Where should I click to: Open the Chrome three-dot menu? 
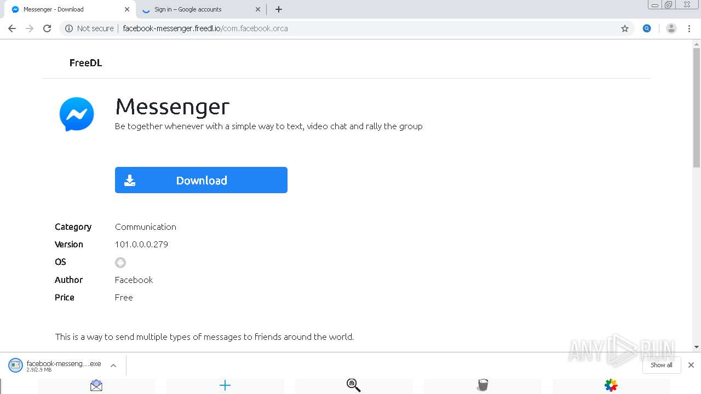coord(689,28)
